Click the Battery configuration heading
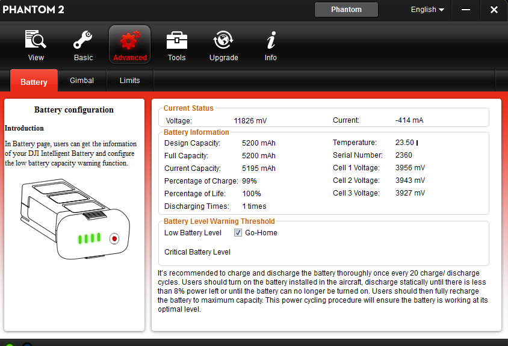This screenshot has width=508, height=346. click(x=74, y=110)
